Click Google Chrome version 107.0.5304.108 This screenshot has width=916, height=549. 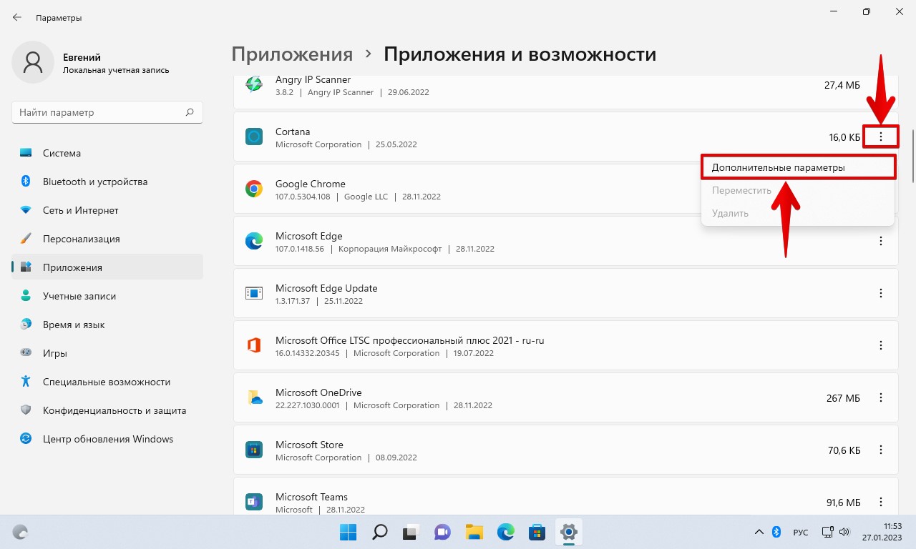tap(303, 197)
